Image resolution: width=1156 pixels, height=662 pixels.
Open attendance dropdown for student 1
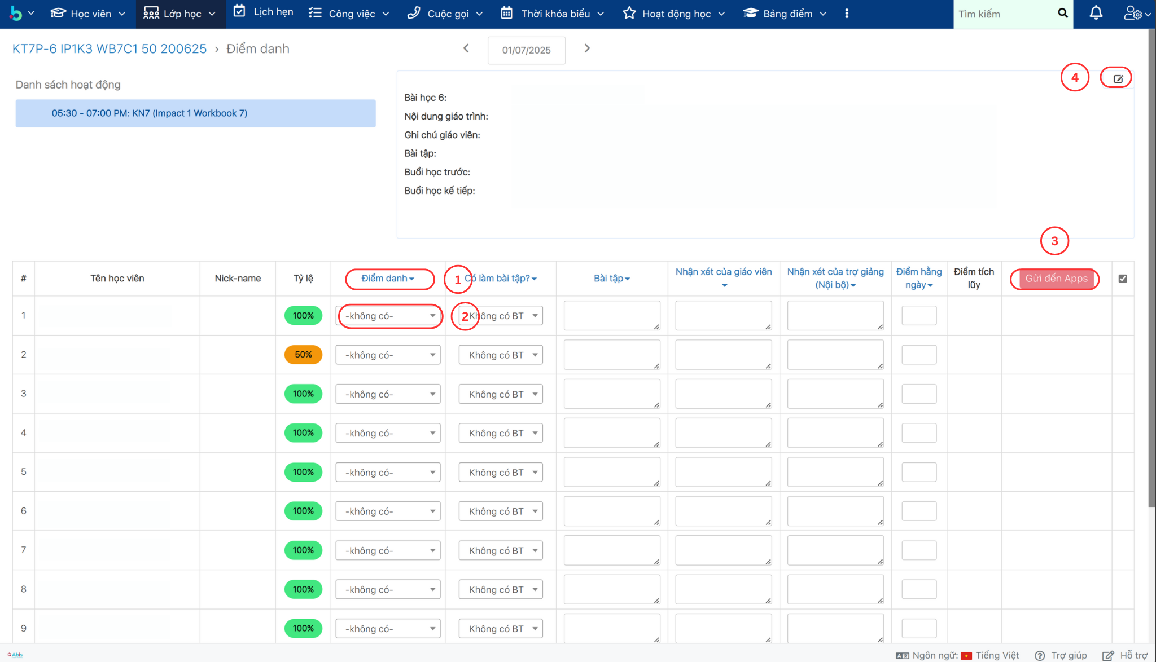pyautogui.click(x=388, y=316)
